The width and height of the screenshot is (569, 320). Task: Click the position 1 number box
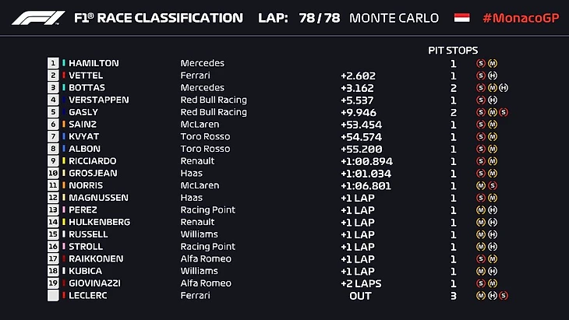[x=53, y=64]
